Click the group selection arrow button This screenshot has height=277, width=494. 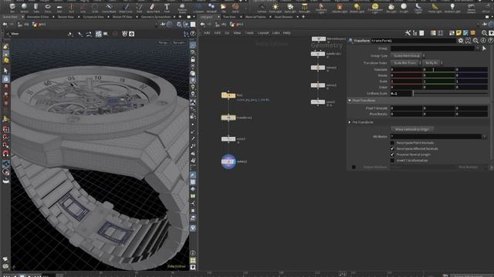point(484,48)
